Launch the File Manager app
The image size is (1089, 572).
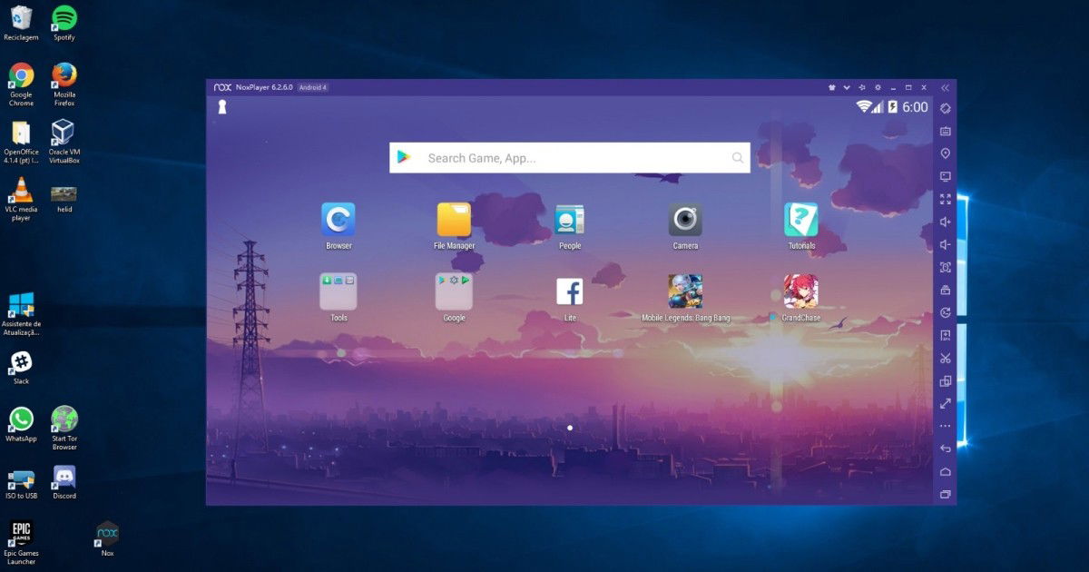tap(454, 220)
